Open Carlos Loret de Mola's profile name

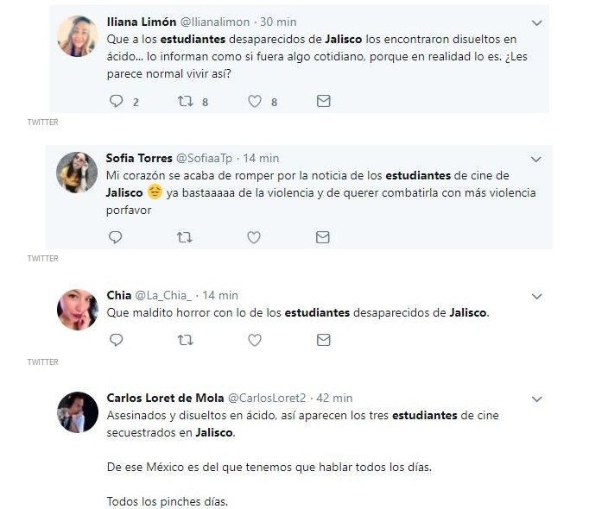(164, 398)
